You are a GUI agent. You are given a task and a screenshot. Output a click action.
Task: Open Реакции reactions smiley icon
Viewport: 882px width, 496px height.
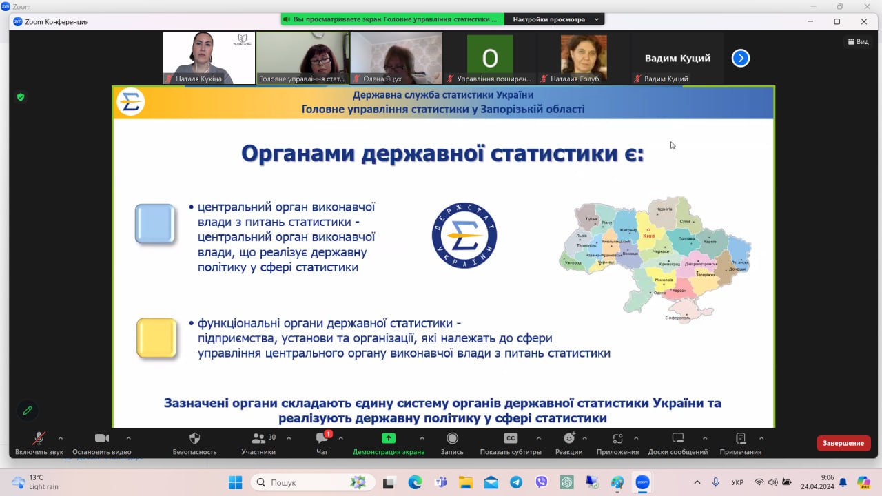point(568,439)
